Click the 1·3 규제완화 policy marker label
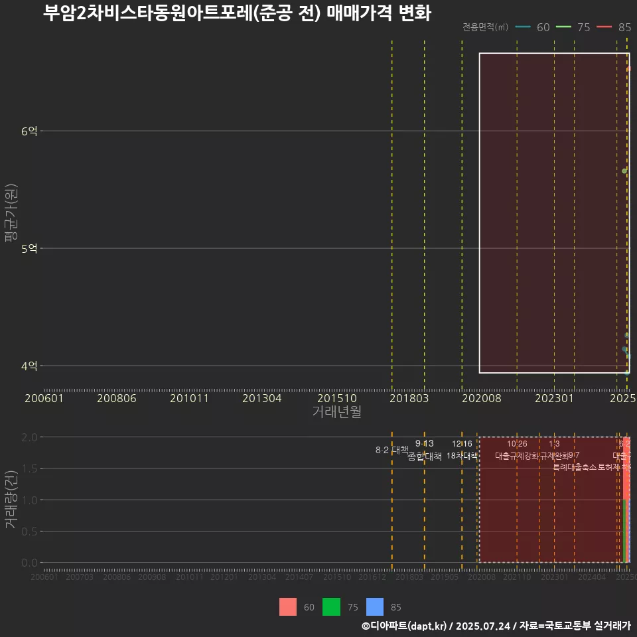637x637 pixels. click(x=554, y=450)
